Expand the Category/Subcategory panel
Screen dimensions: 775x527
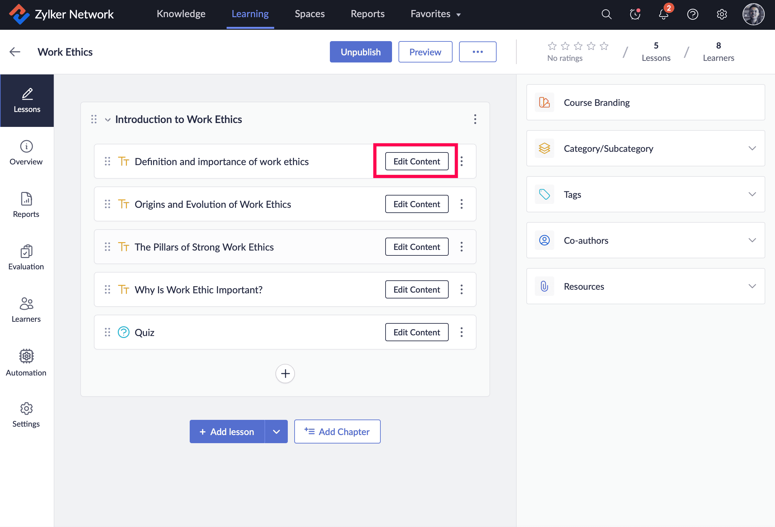coord(752,148)
